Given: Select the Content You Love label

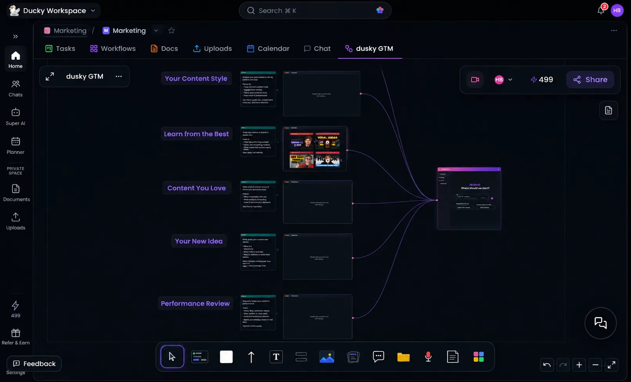Looking at the screenshot, I should point(197,188).
